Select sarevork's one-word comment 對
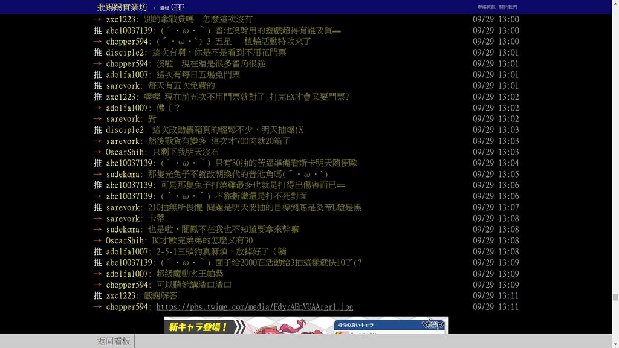Screen dimensions: 619x348 coord(152,119)
